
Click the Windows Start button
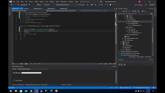tap(11, 91)
